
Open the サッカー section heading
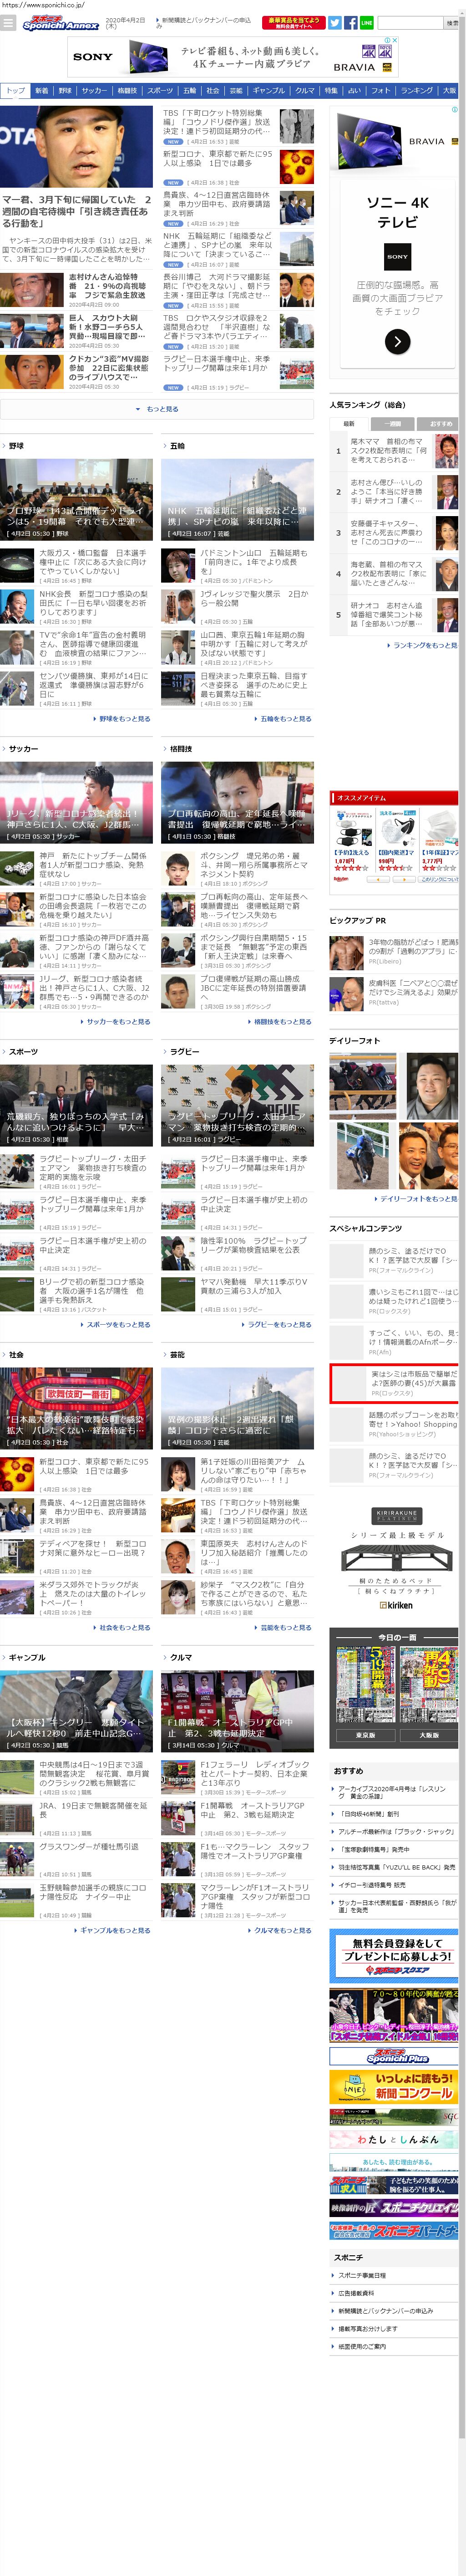tap(23, 749)
